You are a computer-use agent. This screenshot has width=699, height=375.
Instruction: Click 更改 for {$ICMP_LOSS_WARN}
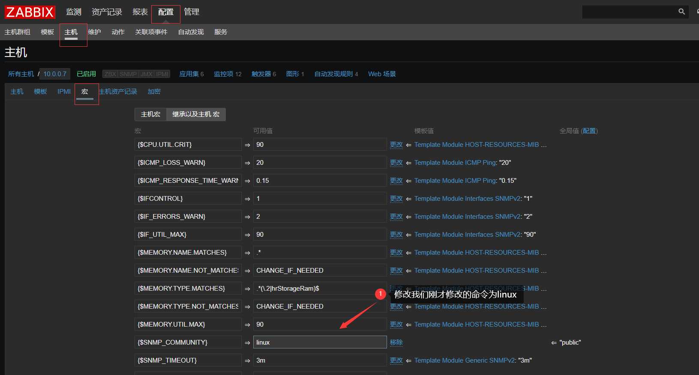point(396,163)
